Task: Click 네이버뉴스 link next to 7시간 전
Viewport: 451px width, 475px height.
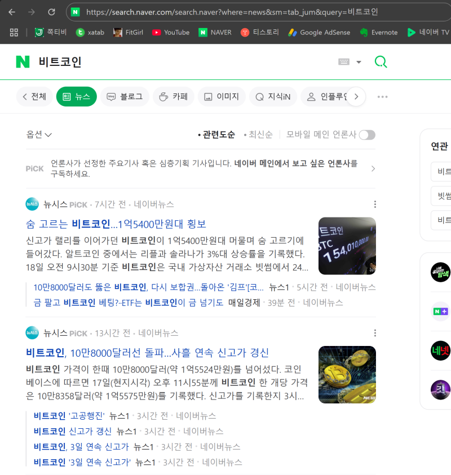Action: [x=154, y=205]
